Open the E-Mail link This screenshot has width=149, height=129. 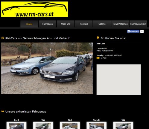[x=104, y=58]
